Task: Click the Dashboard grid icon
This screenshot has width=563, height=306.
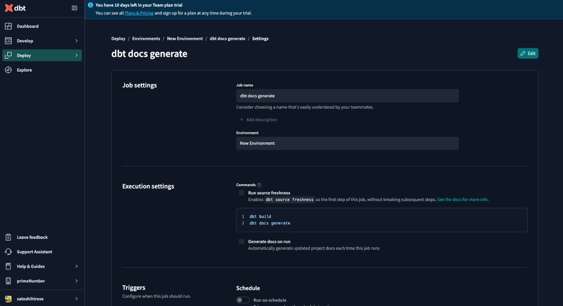Action: [8, 26]
